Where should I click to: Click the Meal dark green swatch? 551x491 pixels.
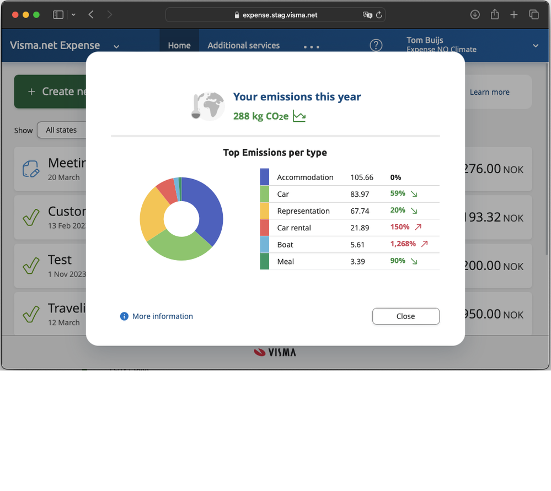pos(265,261)
